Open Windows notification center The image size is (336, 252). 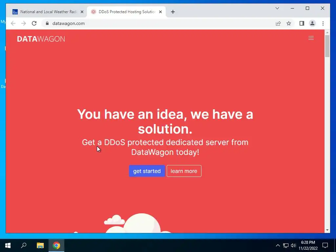pyautogui.click(x=325, y=245)
